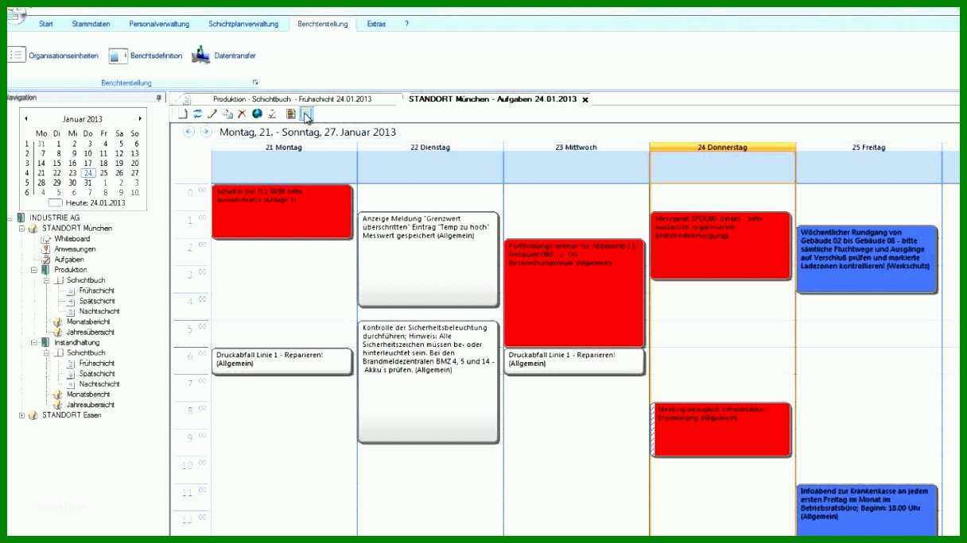Switch to the Start ribbon tab
967x543 pixels.
[x=46, y=24]
